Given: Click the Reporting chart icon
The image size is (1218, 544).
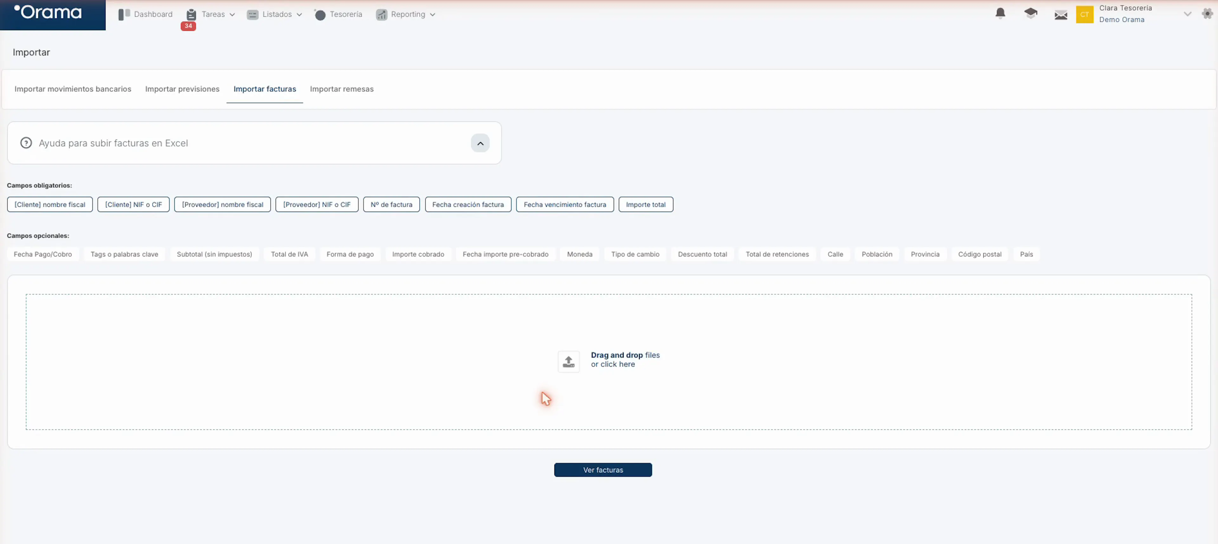Looking at the screenshot, I should pos(381,15).
